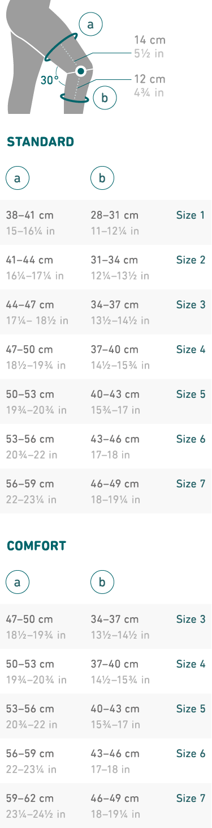Select the 12 cm measurement label
Screen dimensions: 212x828
pyautogui.click(x=150, y=79)
